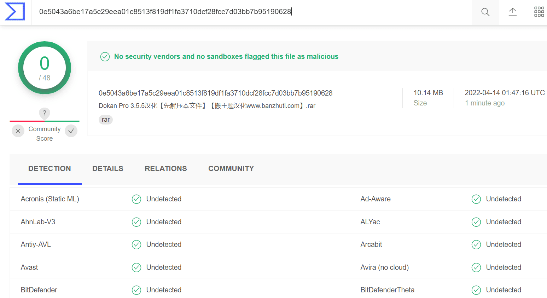Open the upload file icon

[x=513, y=12]
